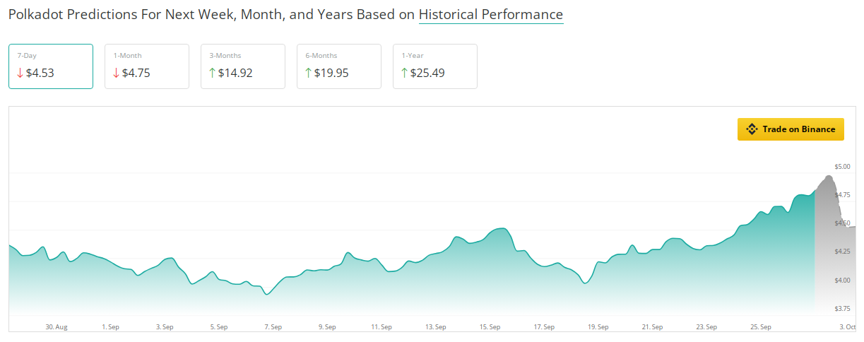
Task: Click the red down arrow in the 7-Day card
Action: (x=20, y=73)
